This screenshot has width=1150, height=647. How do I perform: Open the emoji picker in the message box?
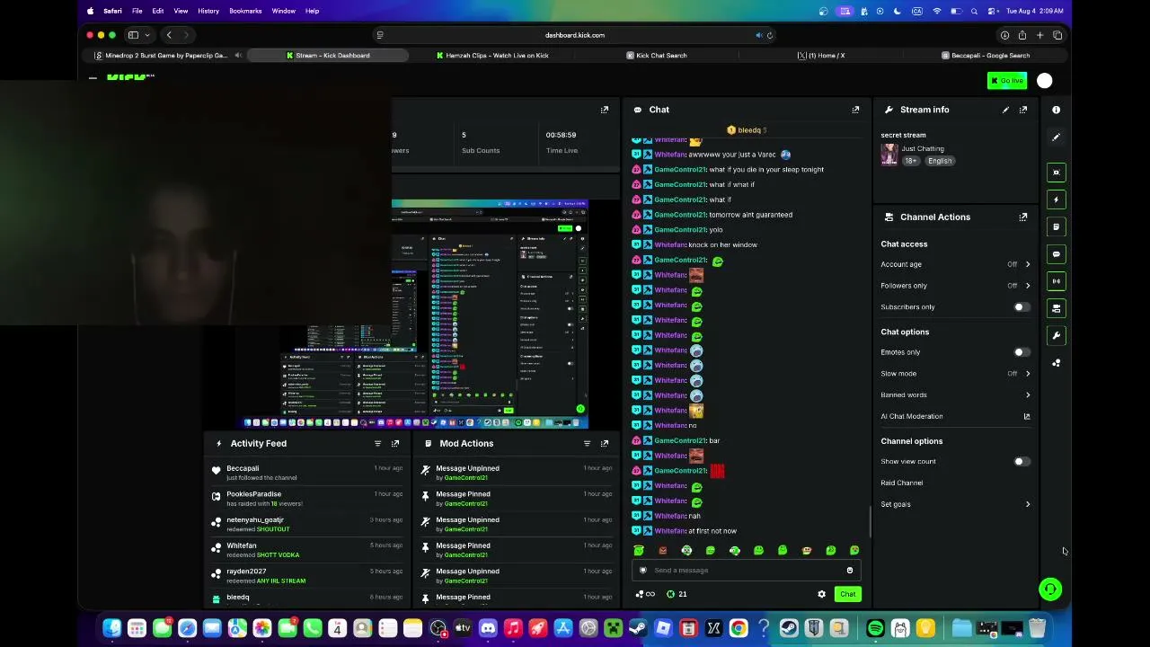click(849, 570)
